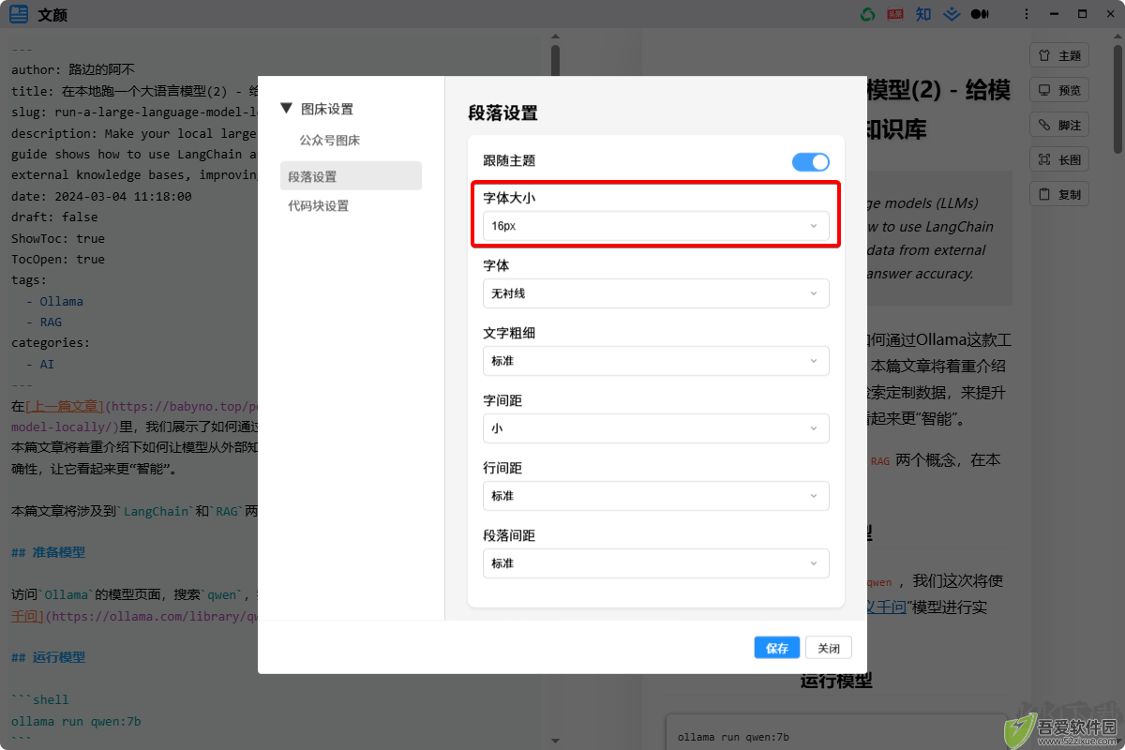Open the 行间距 dropdown
The width and height of the screenshot is (1125, 750).
656,496
